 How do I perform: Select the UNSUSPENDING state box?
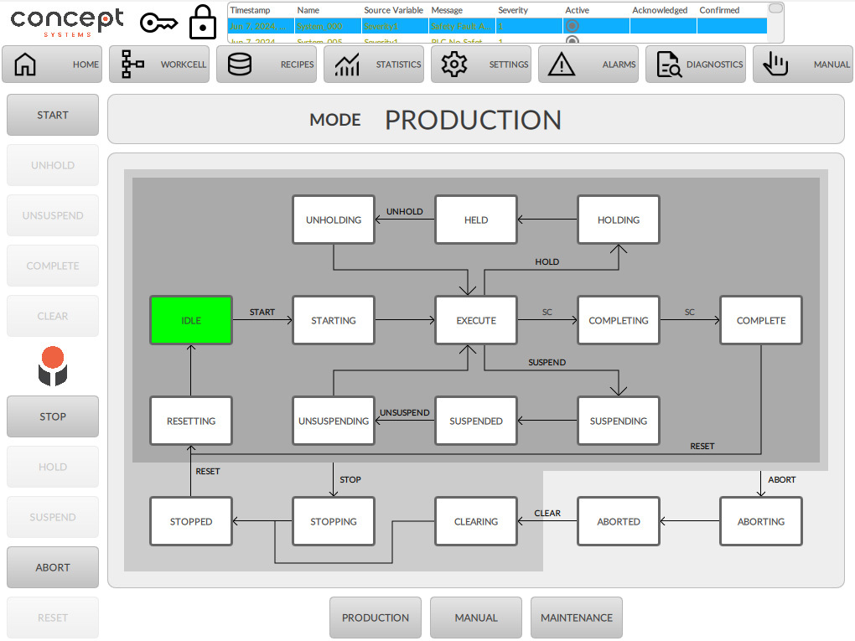(x=334, y=421)
